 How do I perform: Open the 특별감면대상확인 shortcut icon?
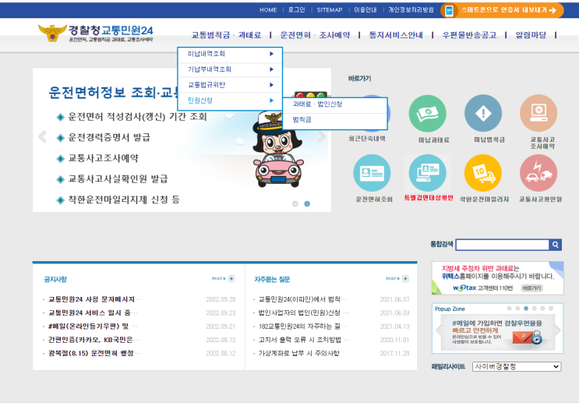click(428, 173)
